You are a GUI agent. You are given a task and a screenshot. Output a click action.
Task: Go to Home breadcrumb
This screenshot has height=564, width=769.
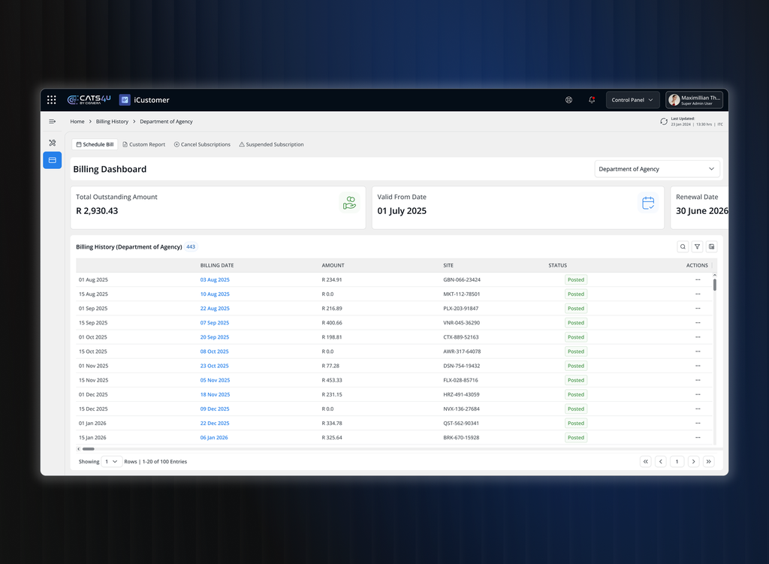[x=77, y=122]
